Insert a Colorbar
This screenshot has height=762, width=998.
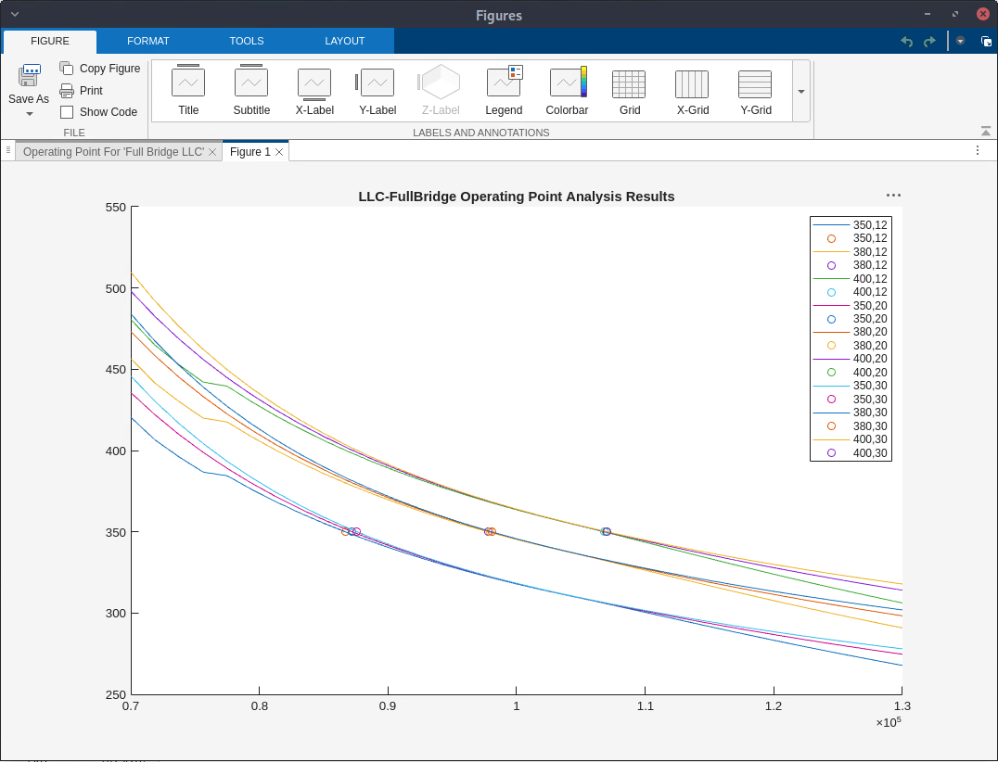pos(567,90)
